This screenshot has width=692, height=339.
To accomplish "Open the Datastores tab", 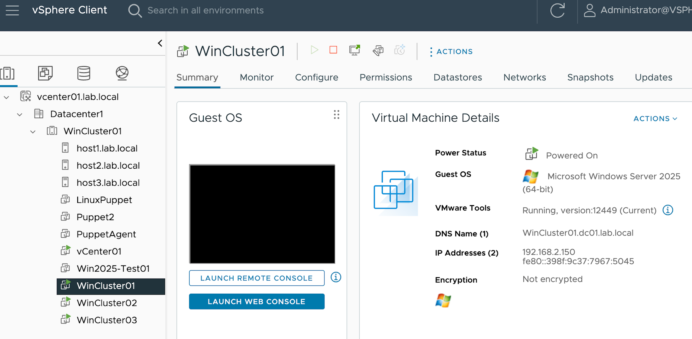I will coord(458,77).
